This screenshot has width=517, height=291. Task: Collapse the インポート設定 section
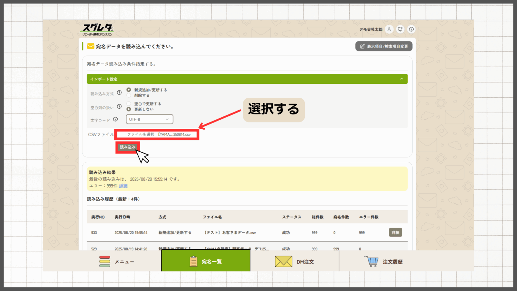pos(401,79)
